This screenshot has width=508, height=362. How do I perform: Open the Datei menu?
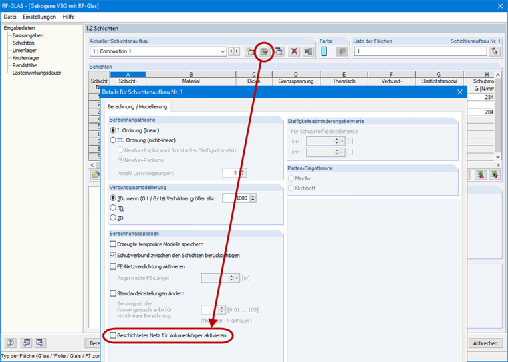[10, 17]
